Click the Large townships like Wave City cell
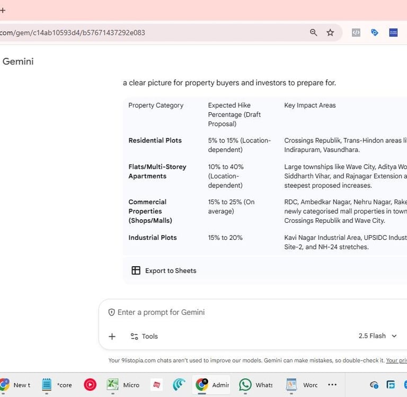Viewport: 407px width, 397px height. [x=346, y=176]
